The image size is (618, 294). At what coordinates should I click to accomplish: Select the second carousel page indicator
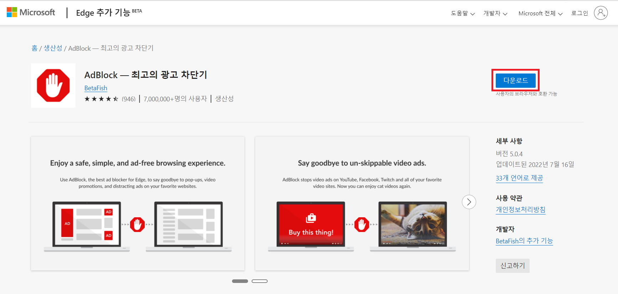click(259, 281)
